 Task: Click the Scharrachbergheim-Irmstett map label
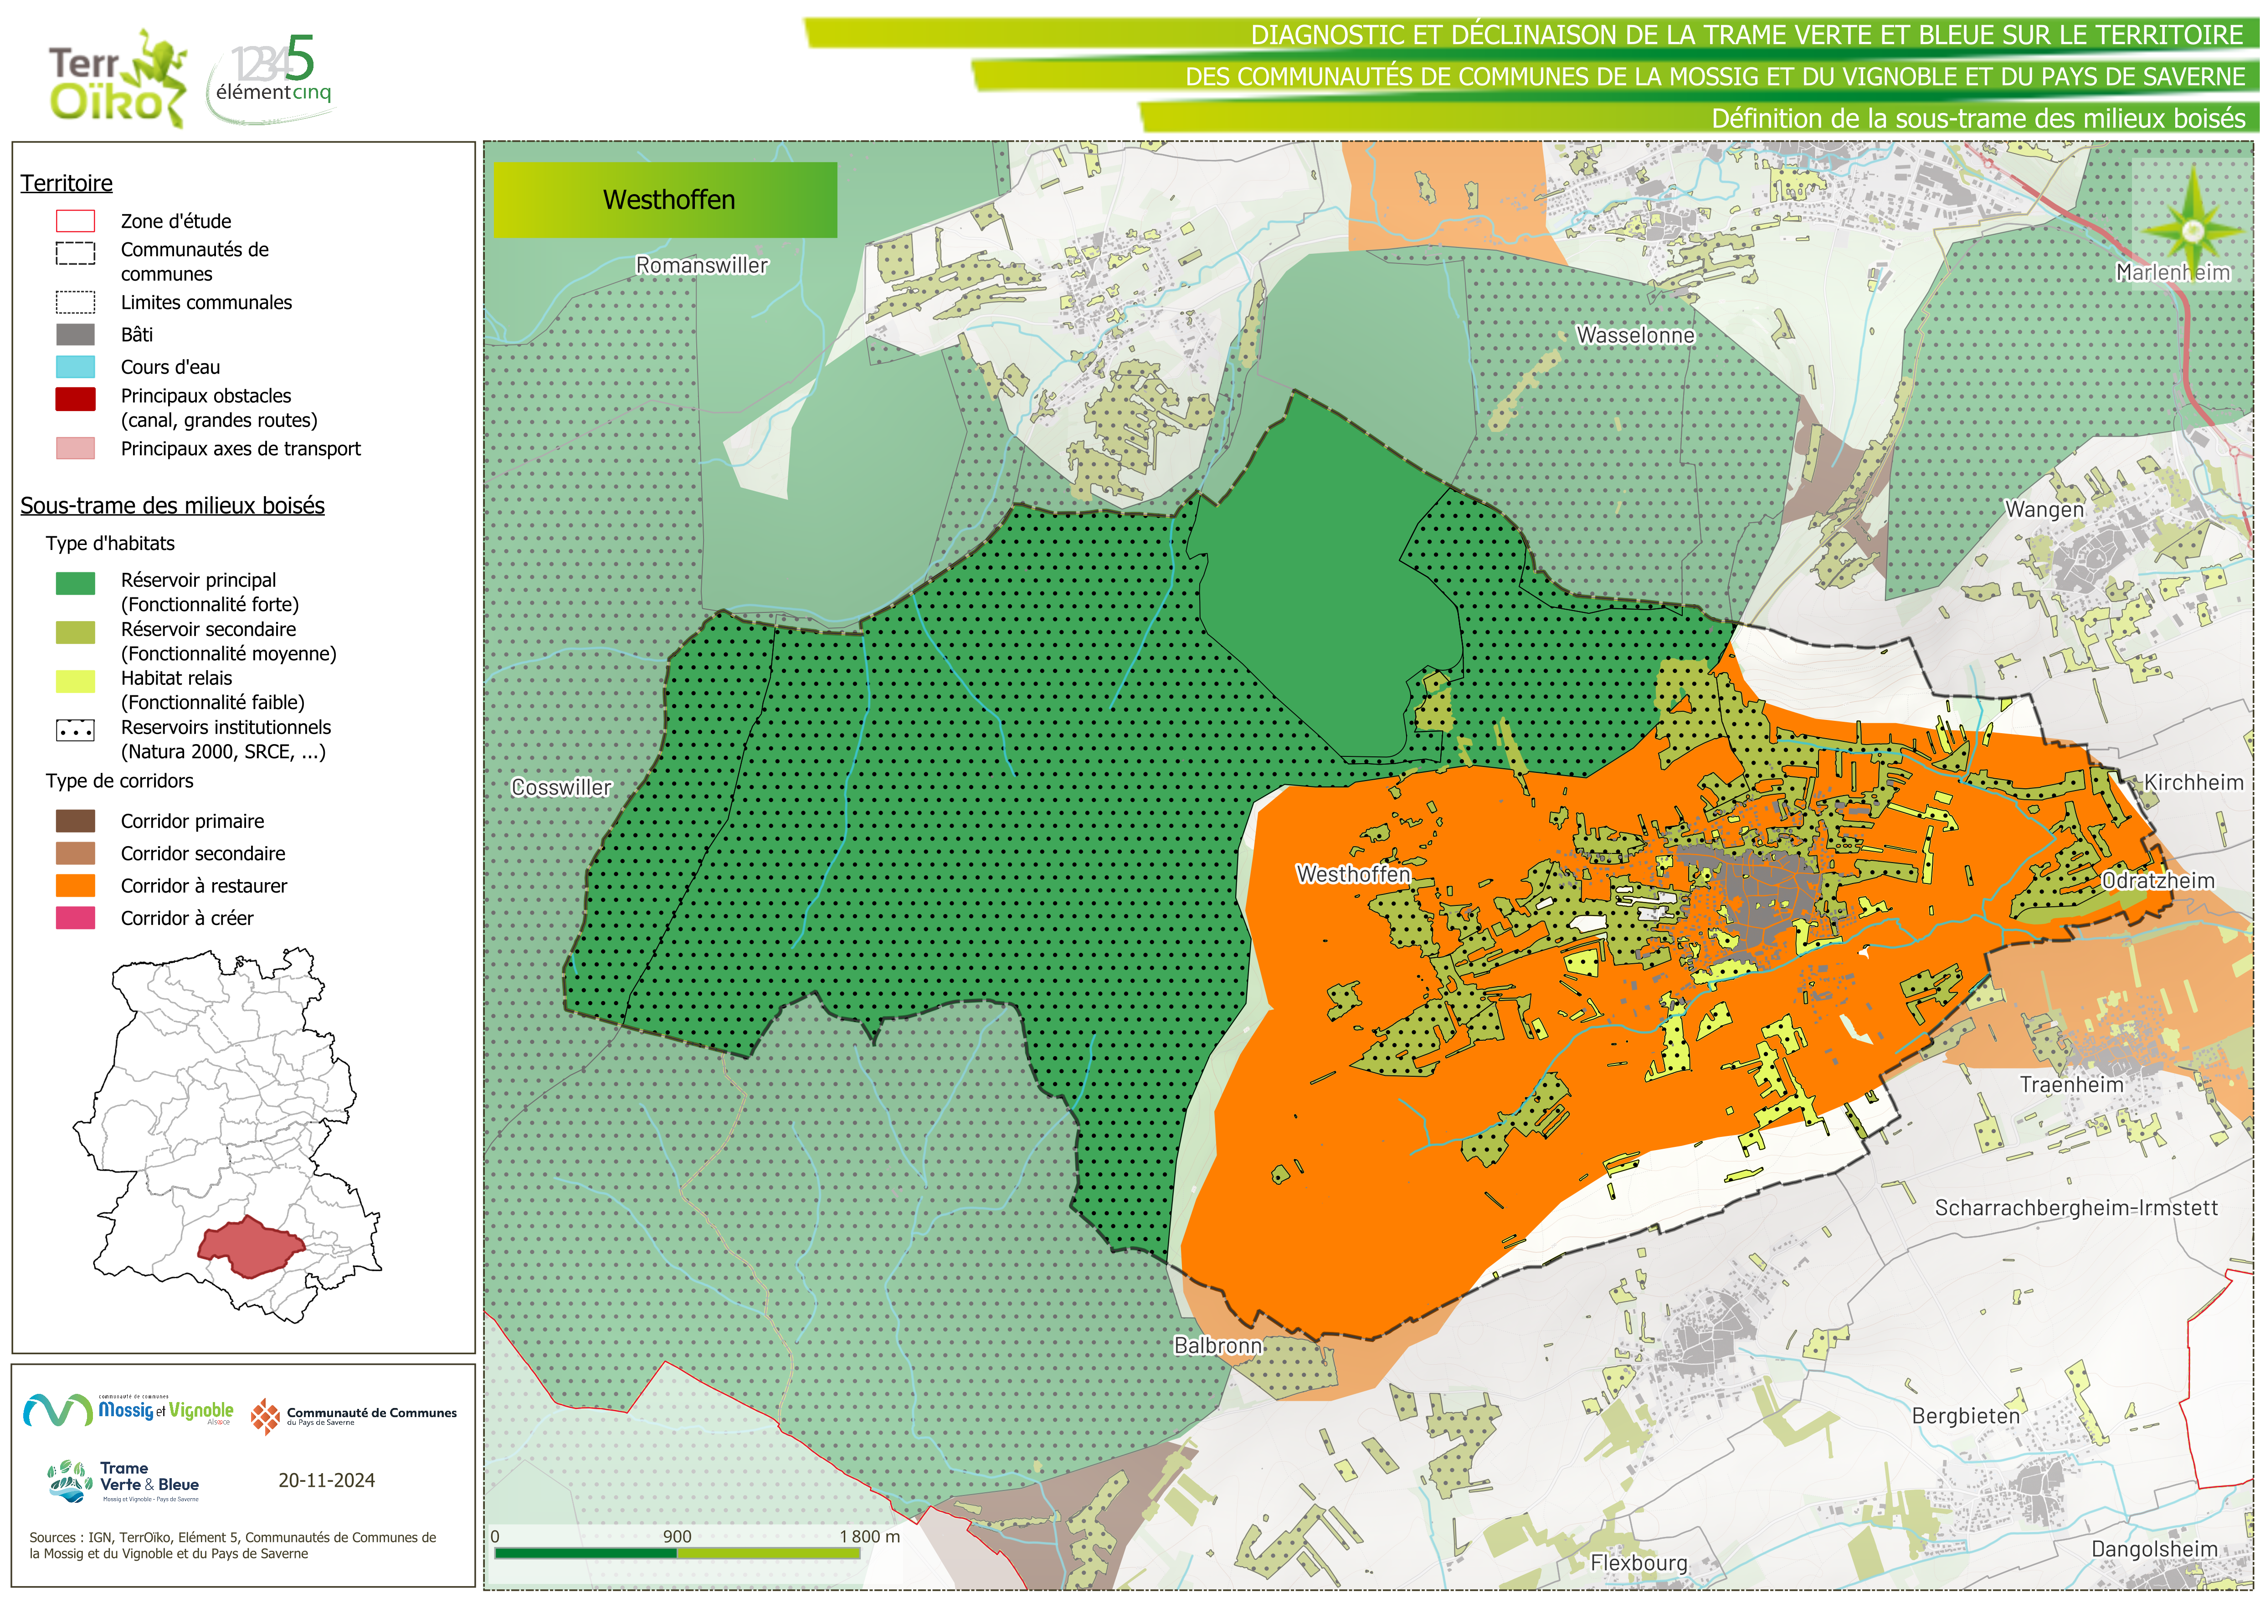[2076, 1208]
